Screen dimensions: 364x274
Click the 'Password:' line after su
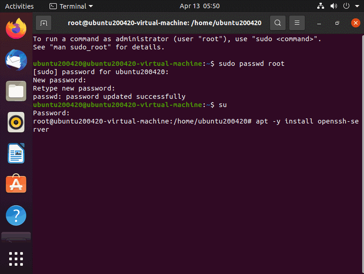pyautogui.click(x=51, y=113)
